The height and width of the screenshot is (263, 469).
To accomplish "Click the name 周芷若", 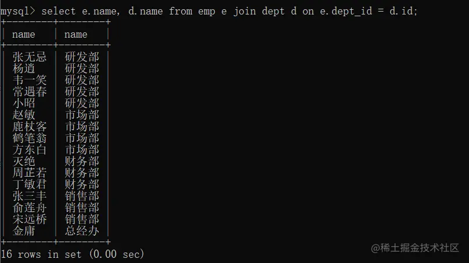I will [30, 173].
